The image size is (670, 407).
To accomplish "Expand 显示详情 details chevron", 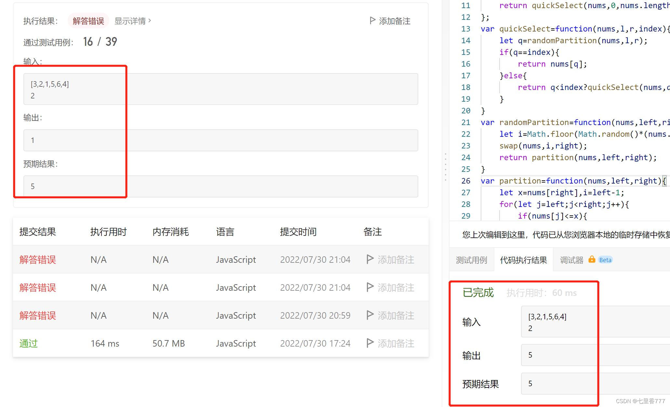I will coord(150,20).
